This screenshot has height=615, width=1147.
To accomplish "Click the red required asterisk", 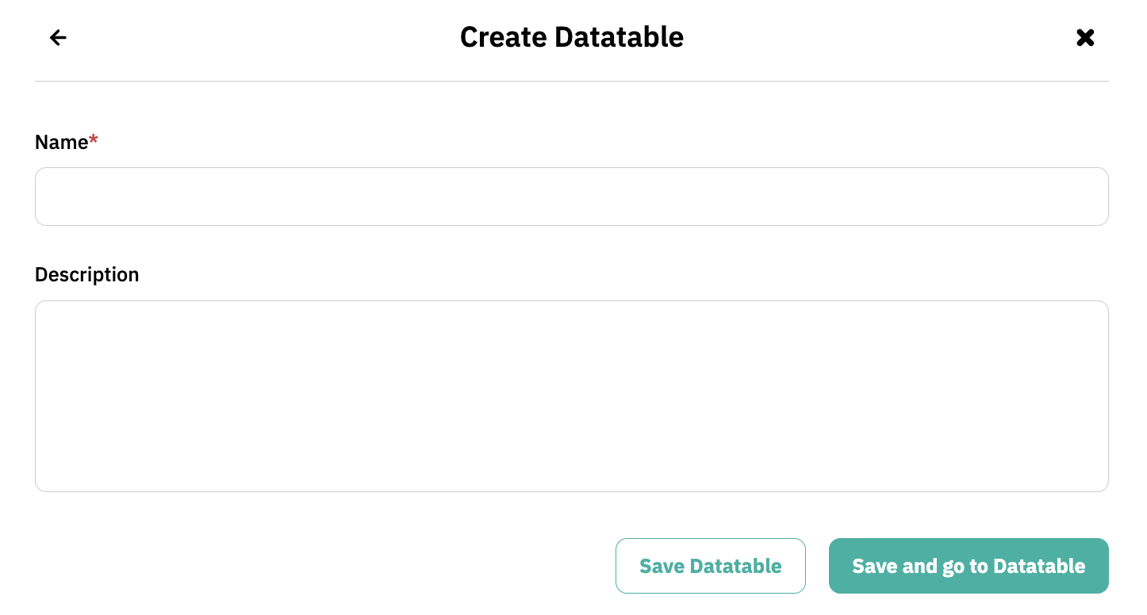I will pos(94,140).
